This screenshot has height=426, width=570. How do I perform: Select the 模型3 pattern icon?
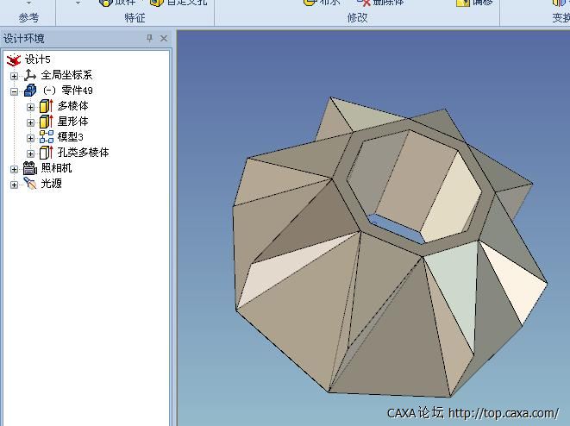(47, 137)
